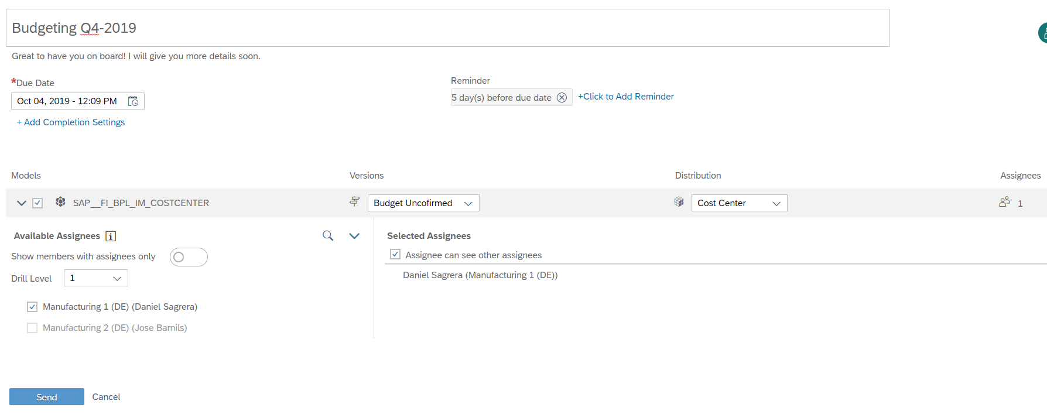Remove the 5 day(s) before due date reminder
Image resolution: width=1047 pixels, height=414 pixels.
click(562, 97)
